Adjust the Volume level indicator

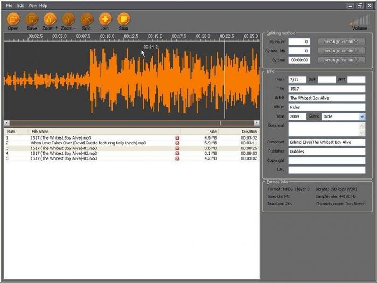pos(360,20)
